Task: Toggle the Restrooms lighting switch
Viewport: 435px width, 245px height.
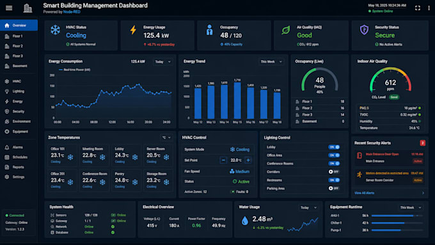Action: point(334,180)
